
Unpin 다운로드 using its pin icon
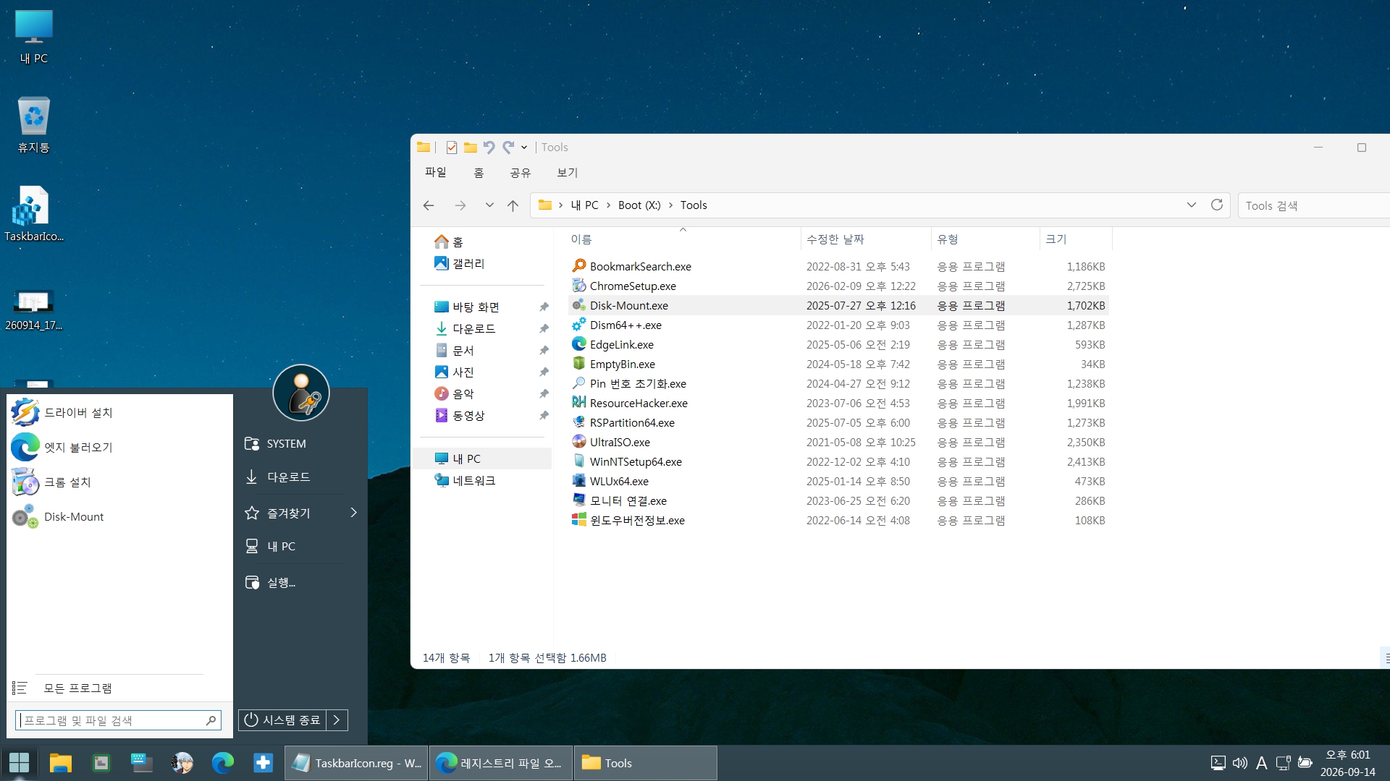pyautogui.click(x=544, y=329)
